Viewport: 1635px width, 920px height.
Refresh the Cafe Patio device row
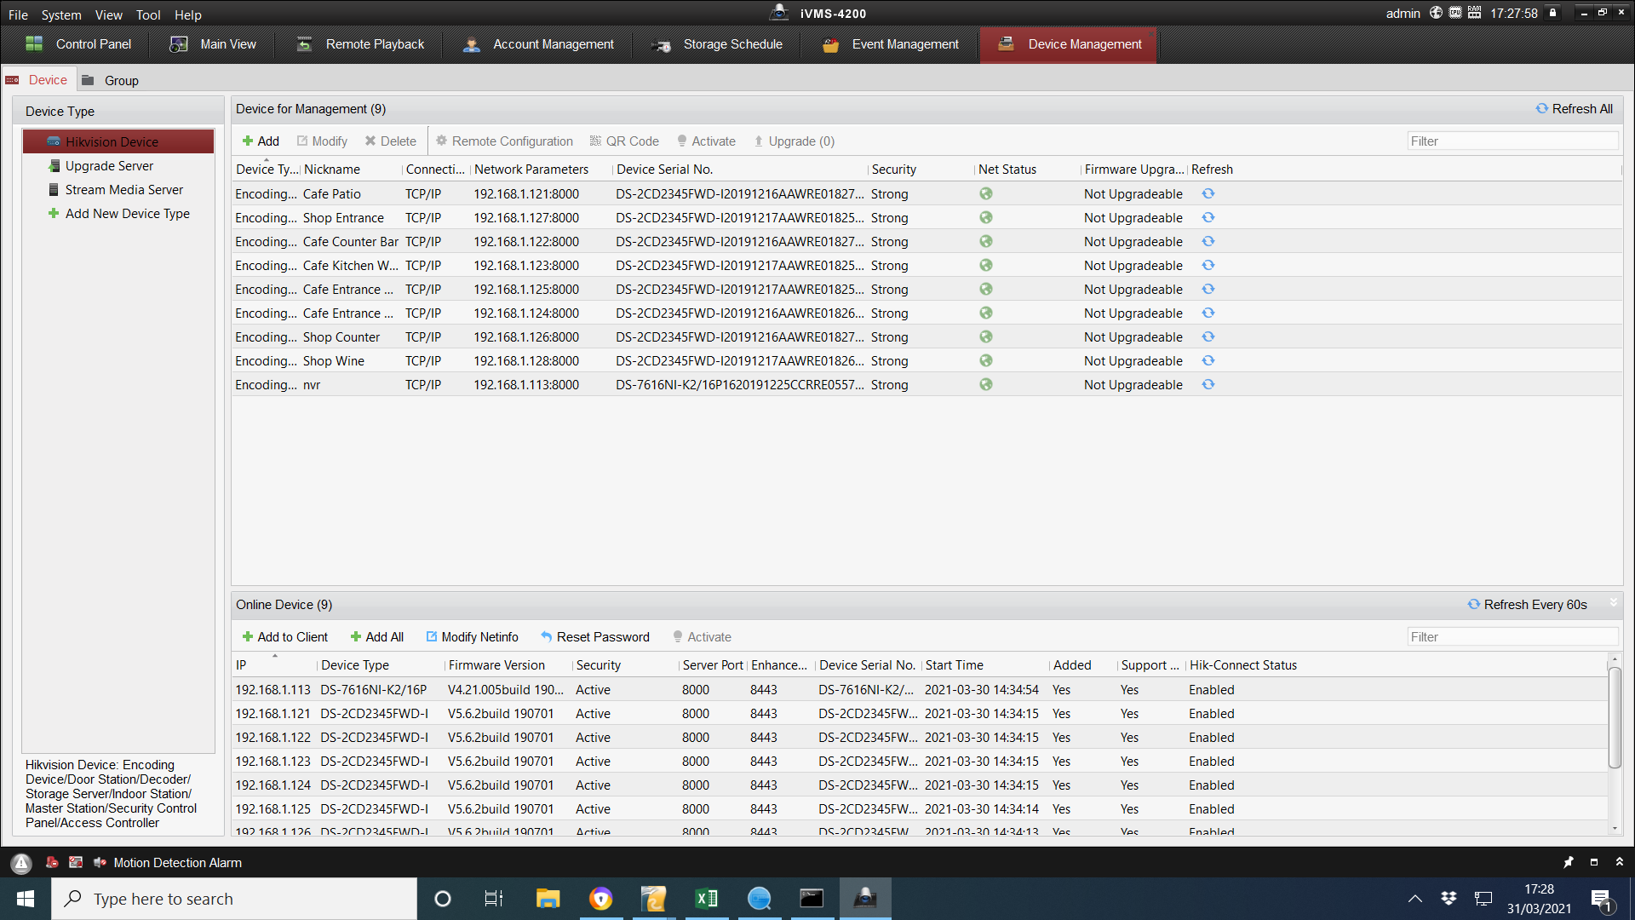tap(1208, 194)
